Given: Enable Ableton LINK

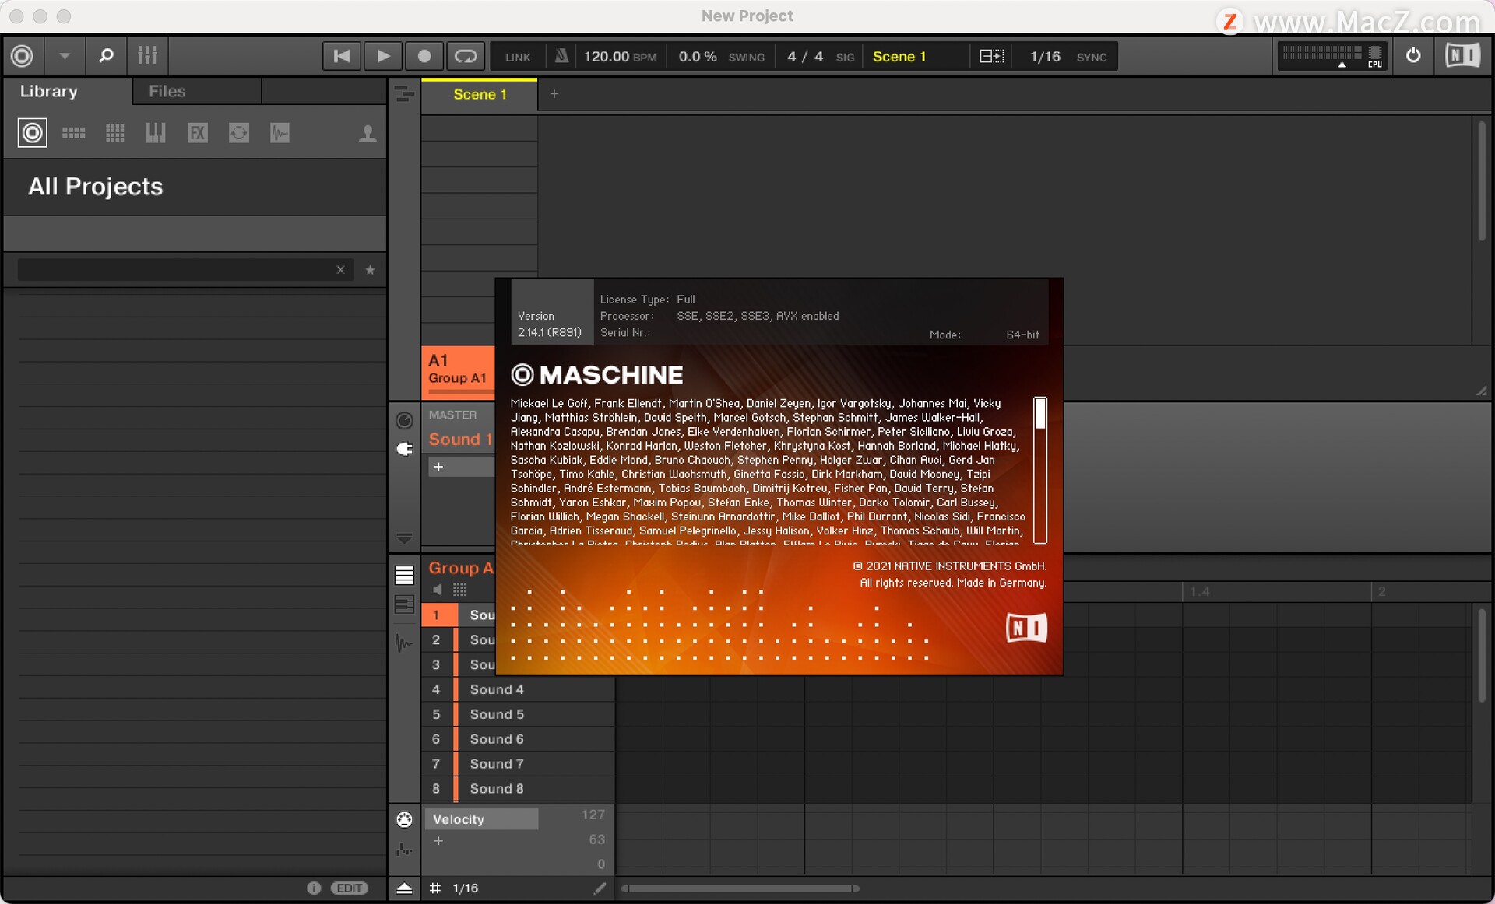Looking at the screenshot, I should 518,57.
